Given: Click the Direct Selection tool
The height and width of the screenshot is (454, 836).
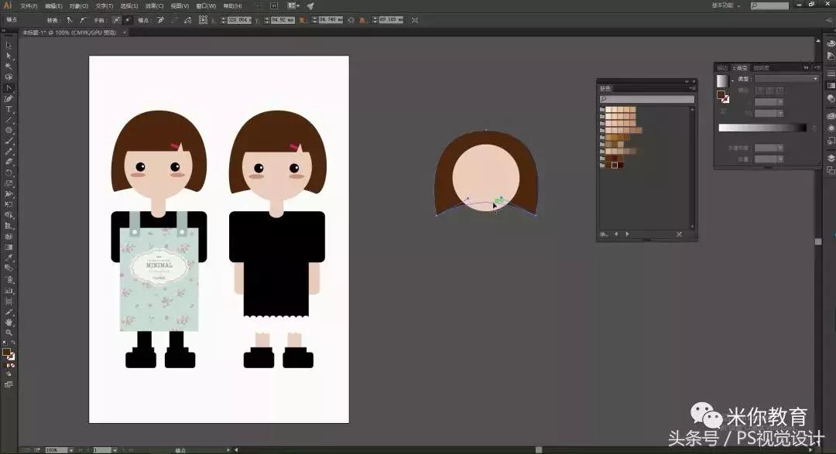Looking at the screenshot, I should [x=9, y=56].
